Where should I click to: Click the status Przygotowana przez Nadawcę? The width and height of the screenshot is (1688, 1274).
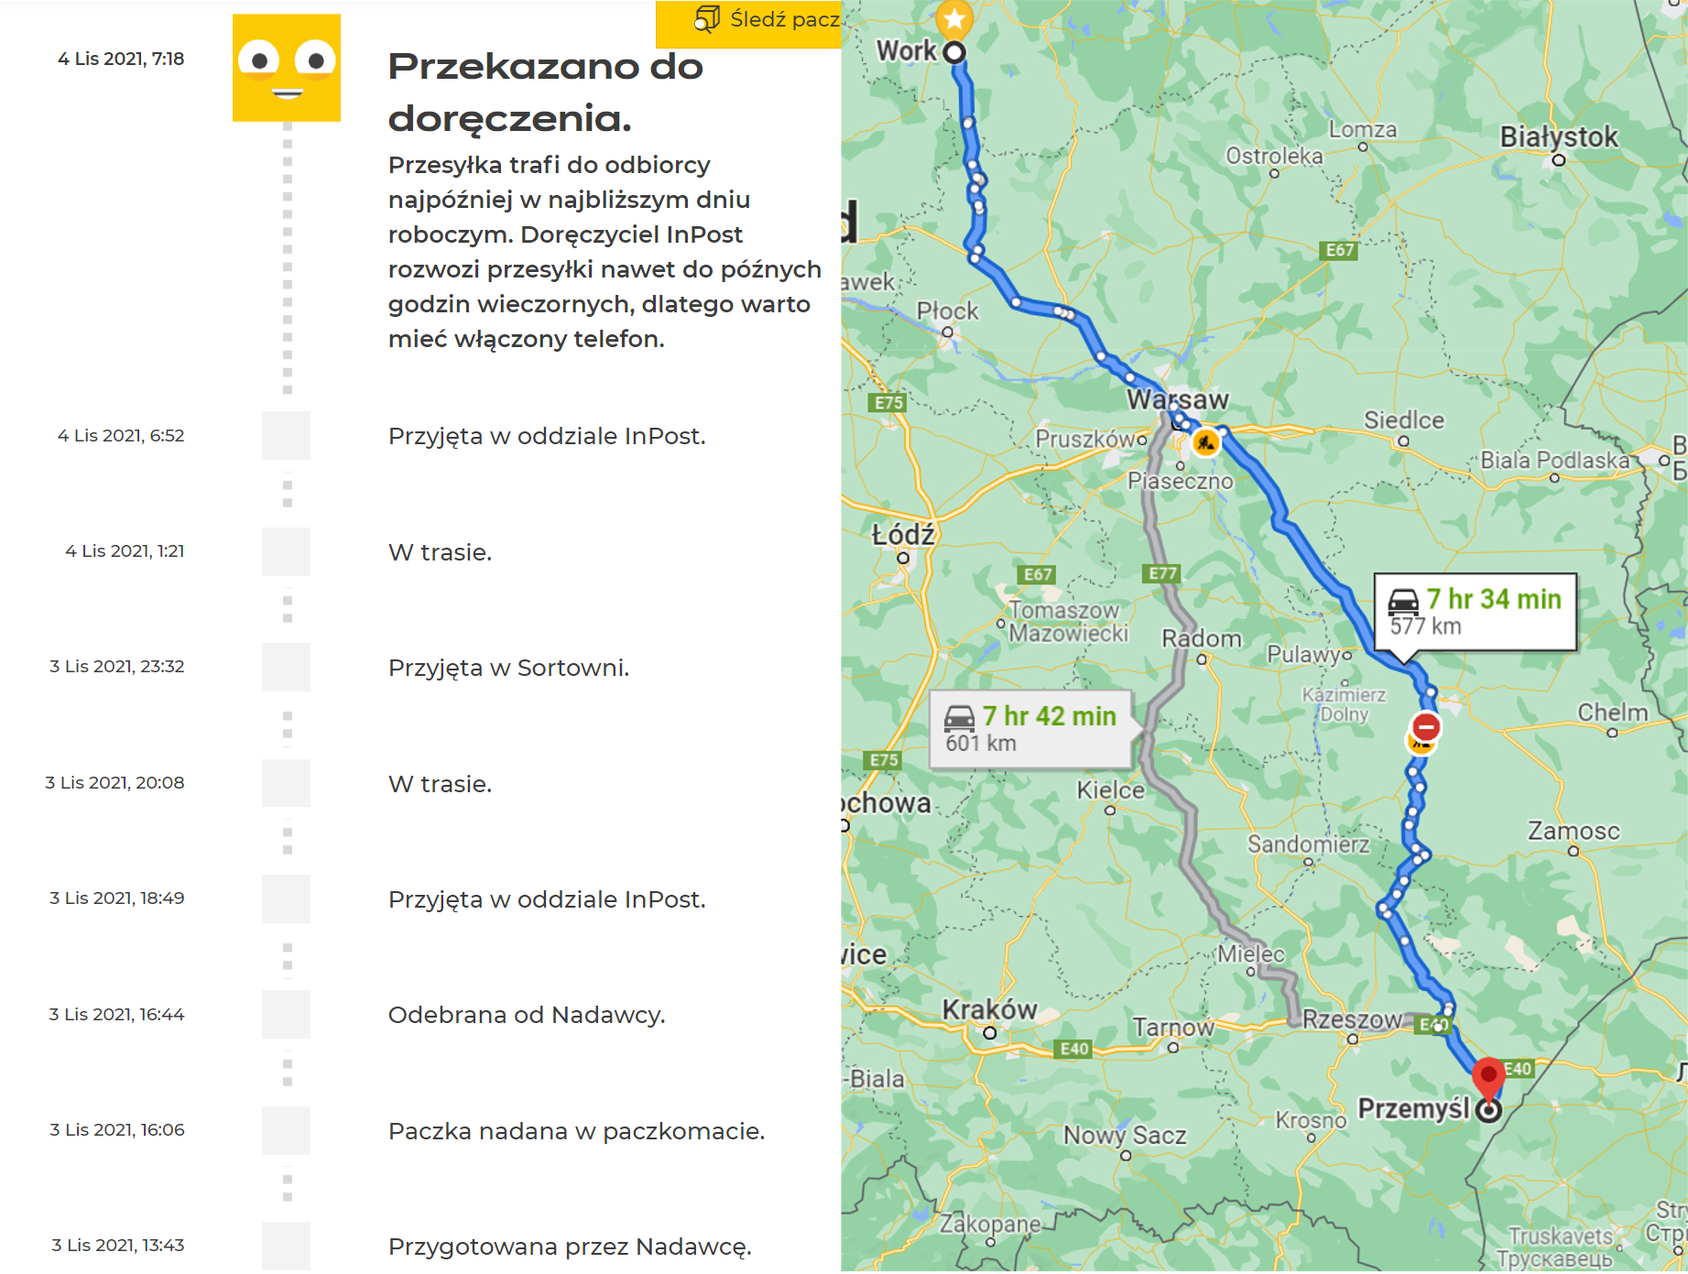pos(570,1247)
